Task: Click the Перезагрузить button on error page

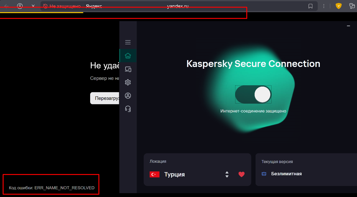Action: (x=105, y=98)
